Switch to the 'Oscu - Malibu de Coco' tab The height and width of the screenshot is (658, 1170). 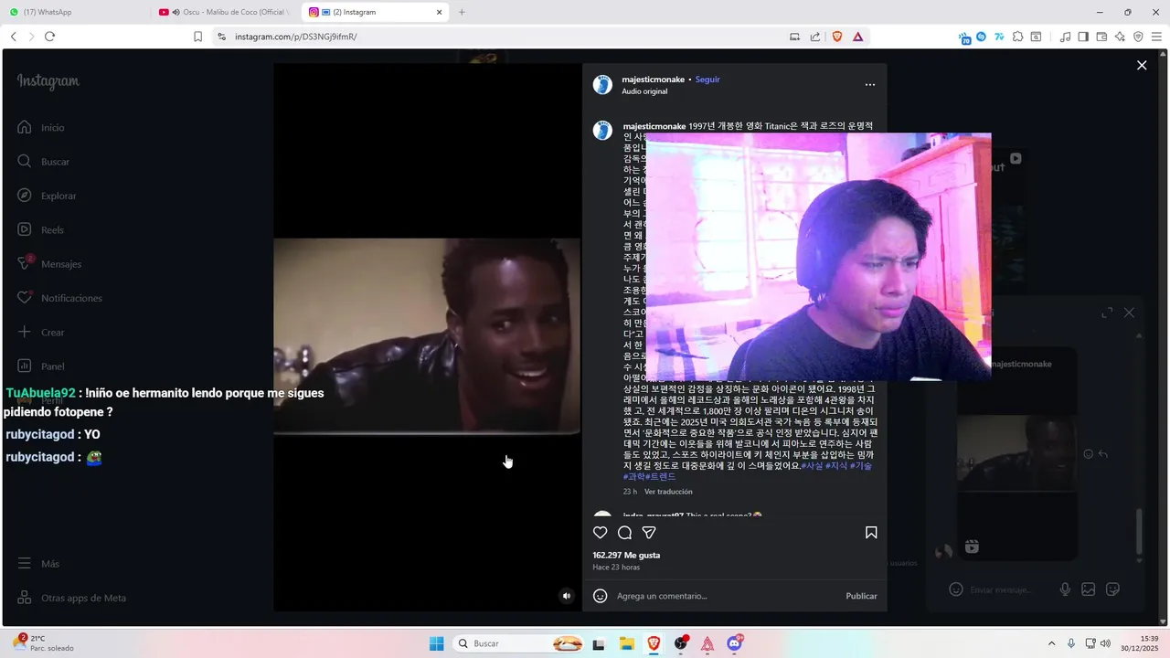224,12
